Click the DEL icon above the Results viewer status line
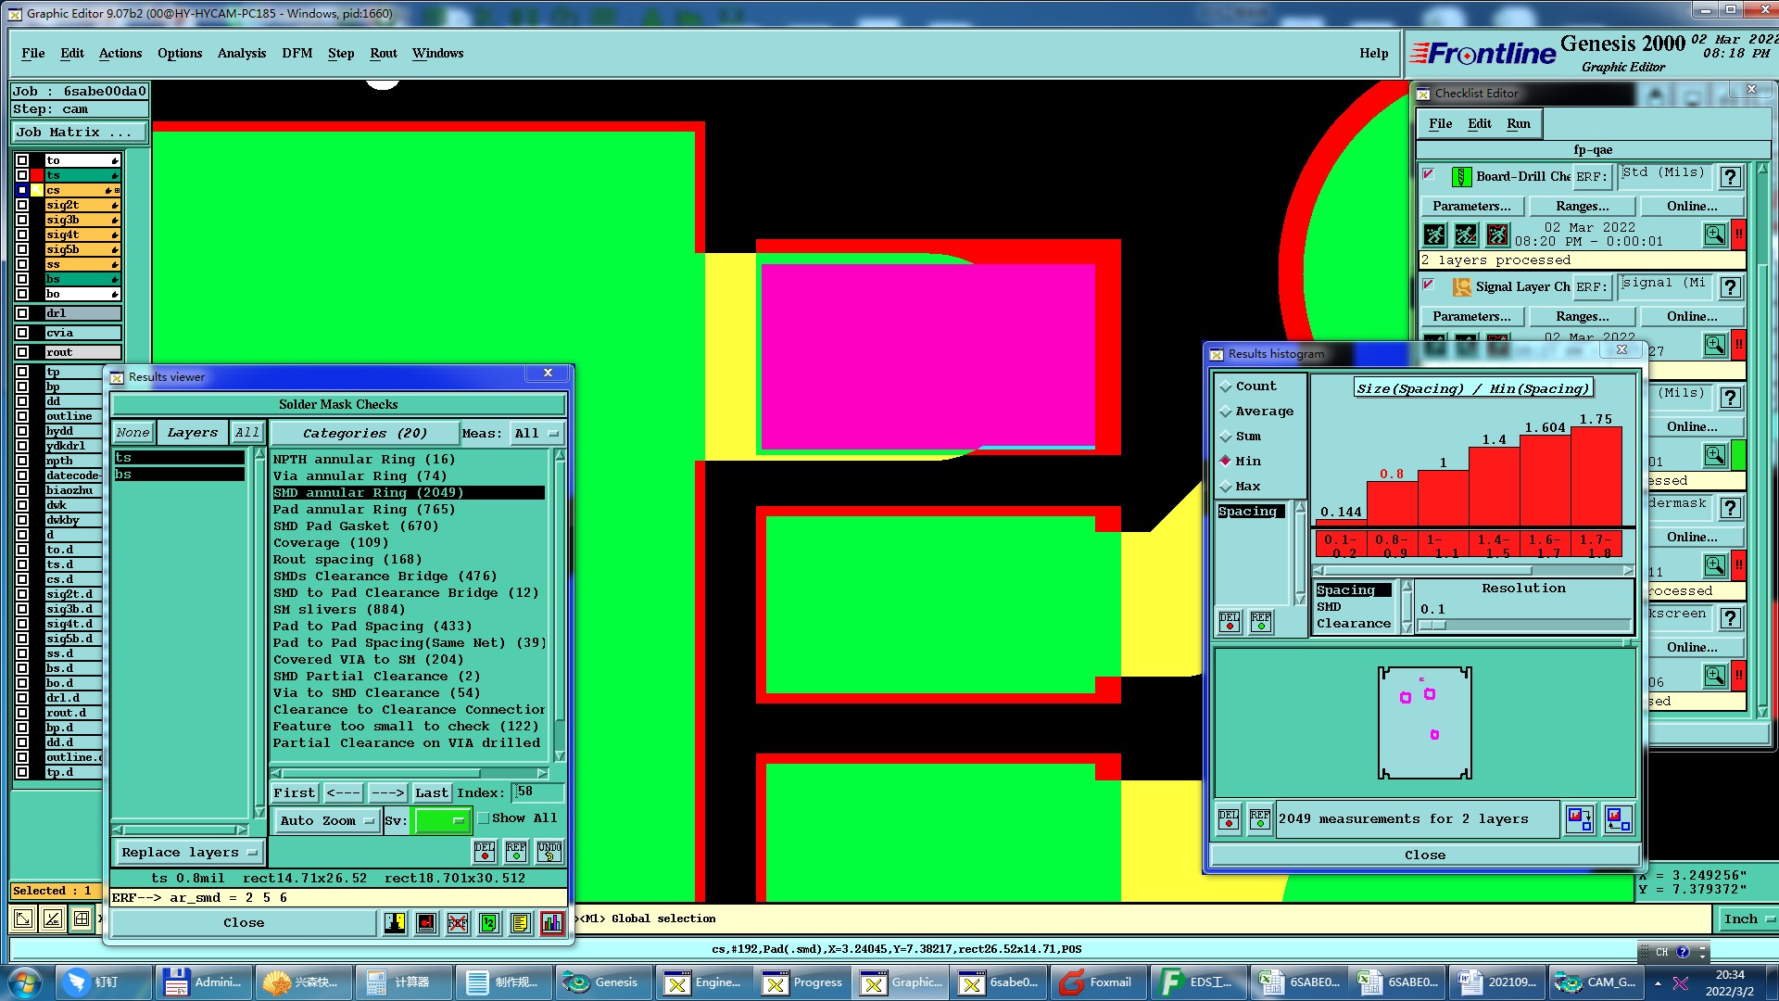 tap(485, 851)
